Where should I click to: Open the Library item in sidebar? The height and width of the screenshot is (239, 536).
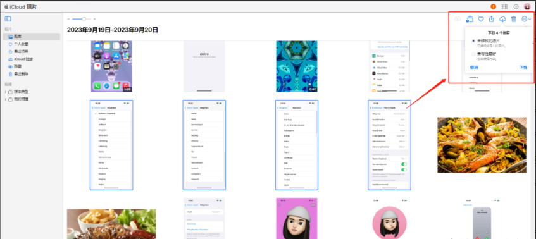[32, 37]
